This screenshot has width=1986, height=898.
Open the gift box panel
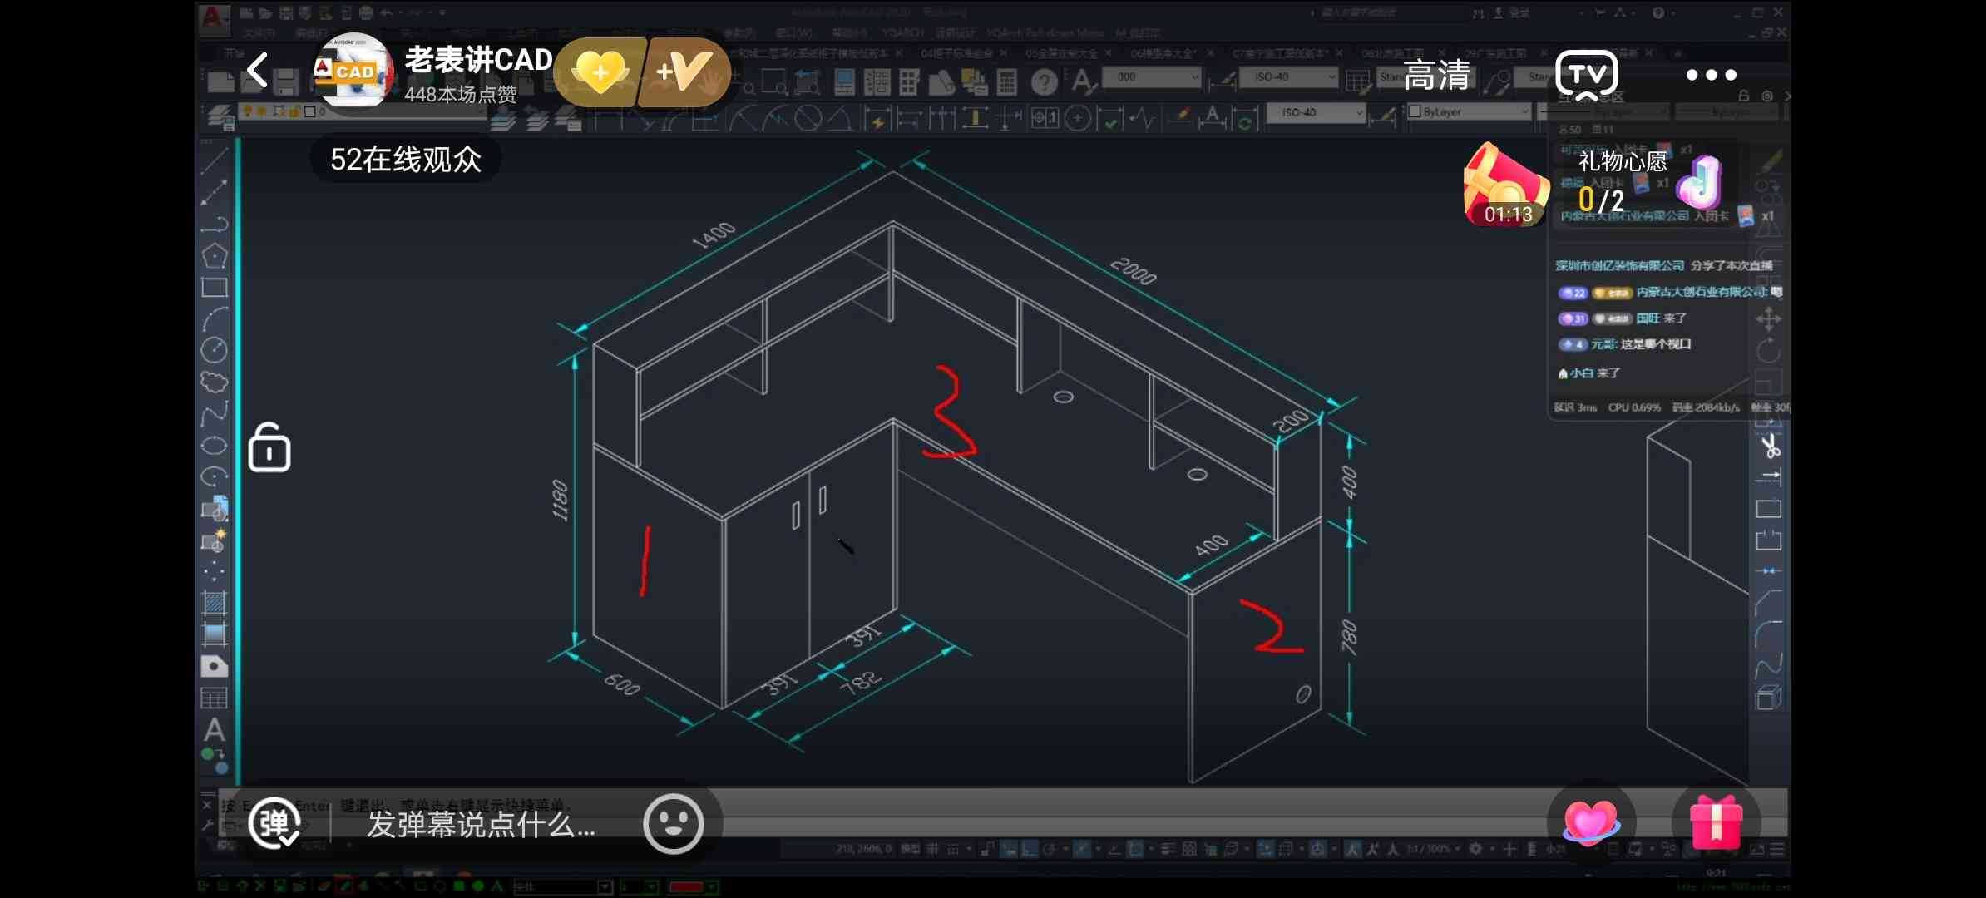1716,822
